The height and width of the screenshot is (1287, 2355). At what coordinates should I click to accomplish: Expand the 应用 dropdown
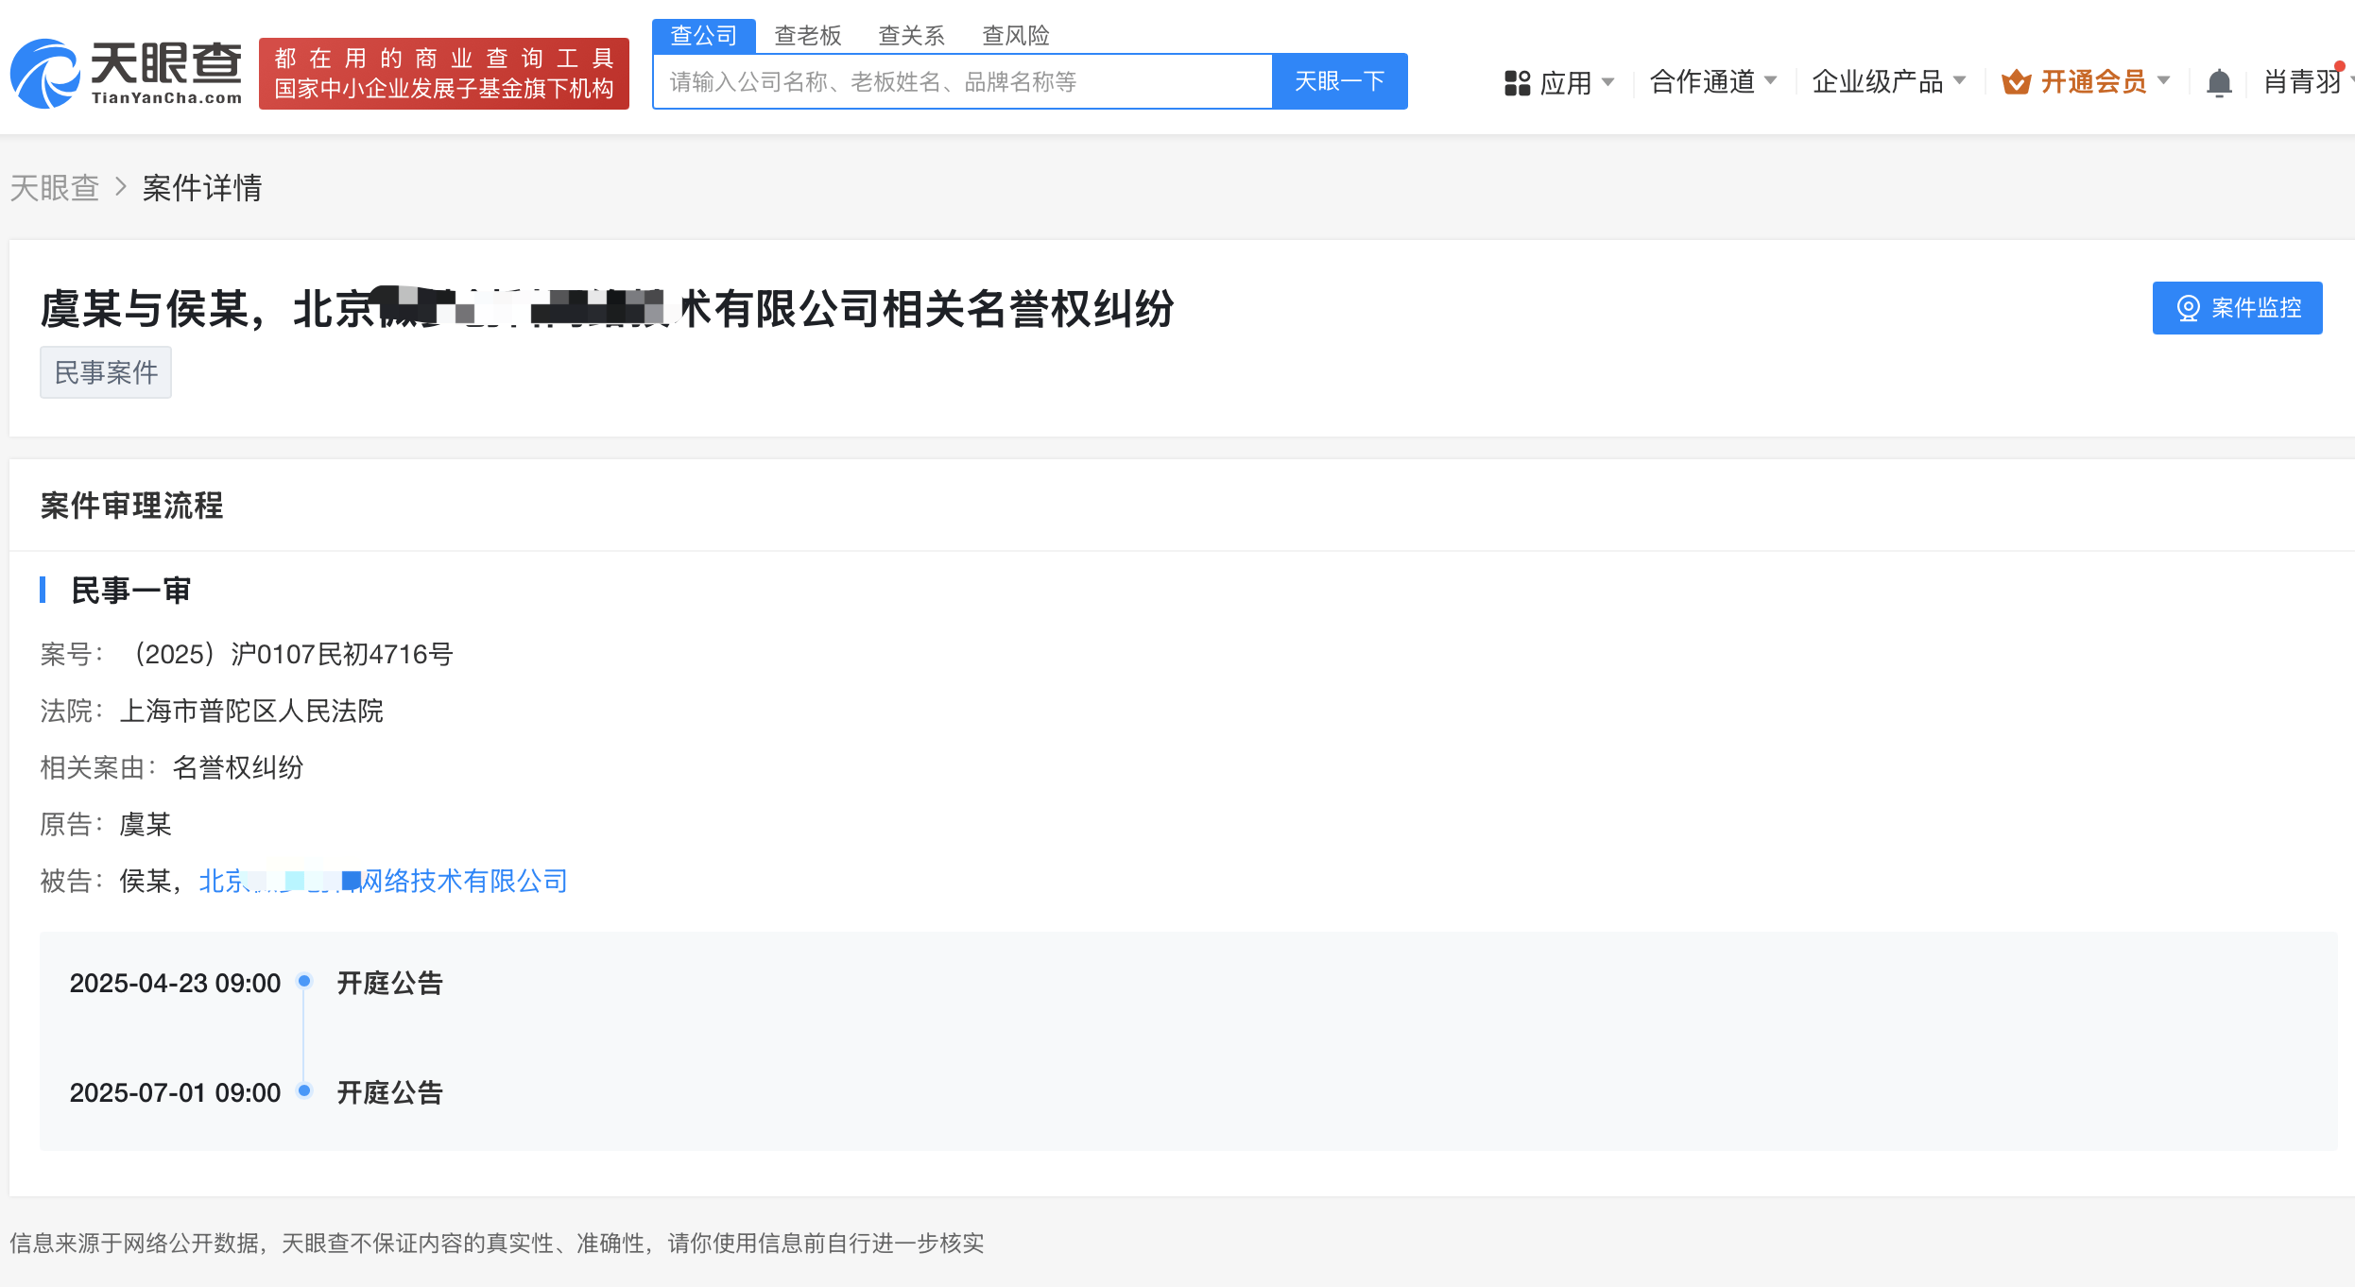point(1608,82)
